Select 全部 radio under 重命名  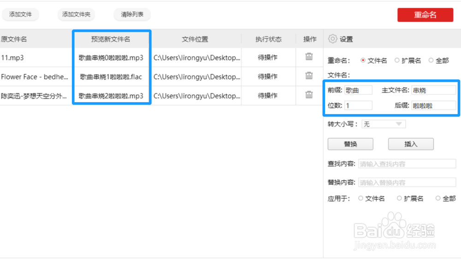click(x=431, y=61)
